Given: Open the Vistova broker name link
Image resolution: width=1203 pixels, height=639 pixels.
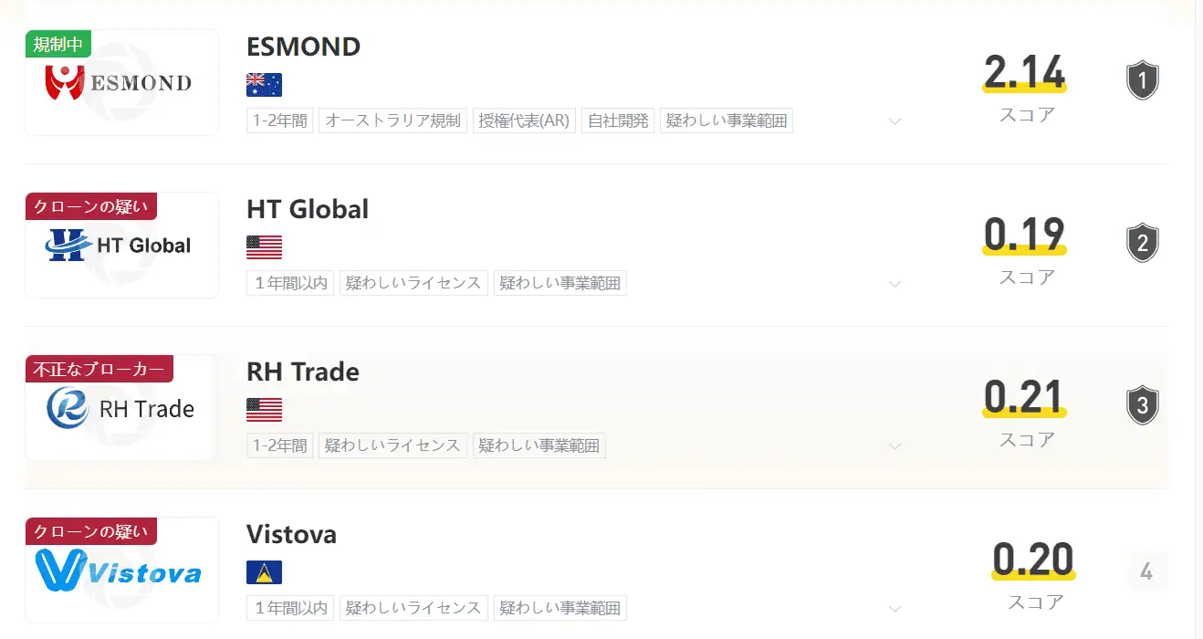Looking at the screenshot, I should [x=291, y=534].
